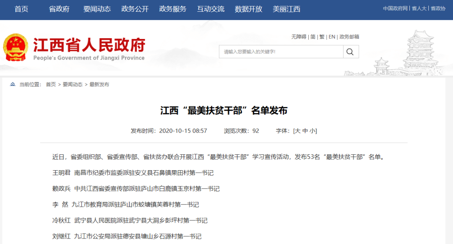The width and height of the screenshot is (453, 244).
Task: Enable 无障碍 accessibility mode
Action: pyautogui.click(x=299, y=36)
